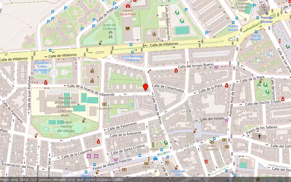This screenshot has height=182, width=291.
Task: Select the drinking water icon in Jardín del Tío Basilio
Action: [100, 43]
